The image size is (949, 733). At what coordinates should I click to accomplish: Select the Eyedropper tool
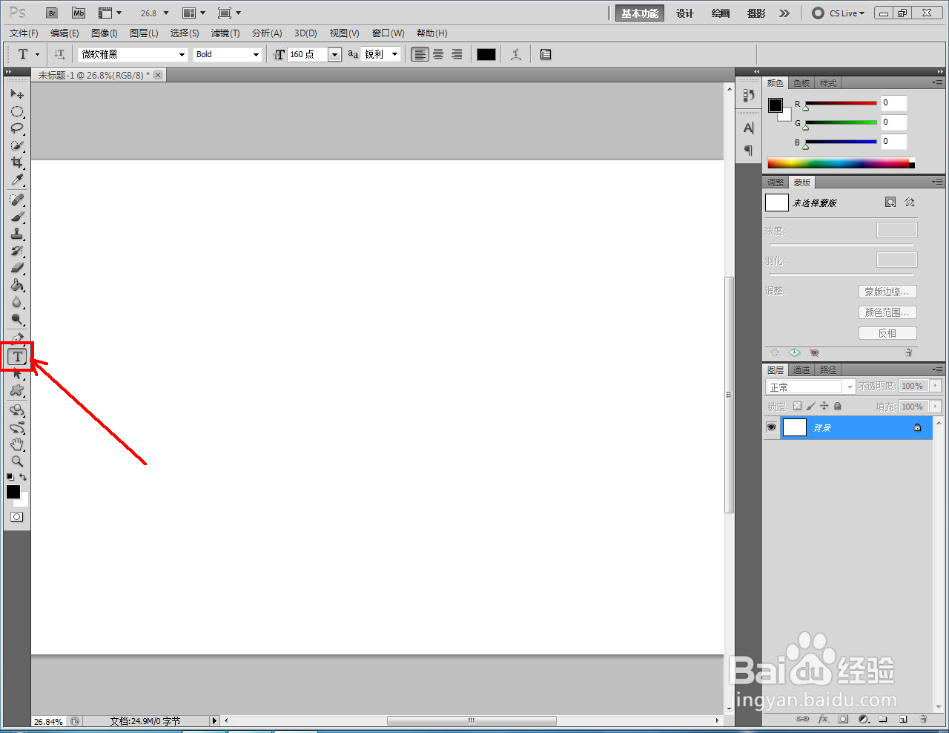click(x=17, y=180)
